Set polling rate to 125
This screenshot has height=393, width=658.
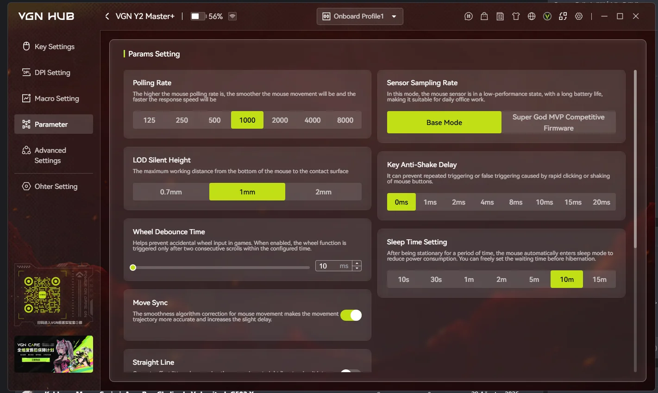tap(149, 120)
